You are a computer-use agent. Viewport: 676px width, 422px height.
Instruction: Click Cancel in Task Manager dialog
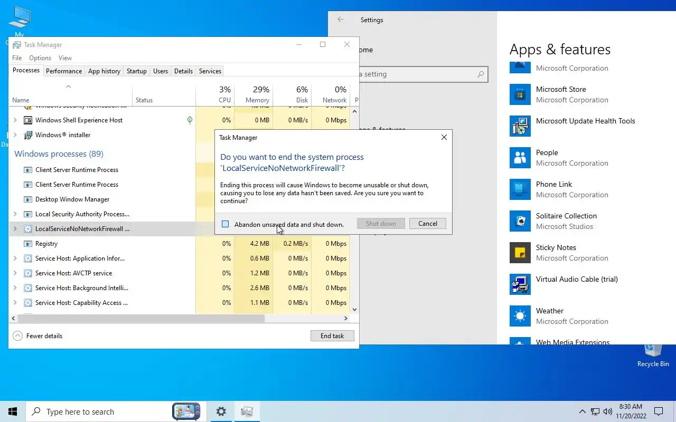coord(428,224)
